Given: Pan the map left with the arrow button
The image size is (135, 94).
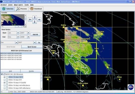Looking at the screenshot, I should (30, 20).
